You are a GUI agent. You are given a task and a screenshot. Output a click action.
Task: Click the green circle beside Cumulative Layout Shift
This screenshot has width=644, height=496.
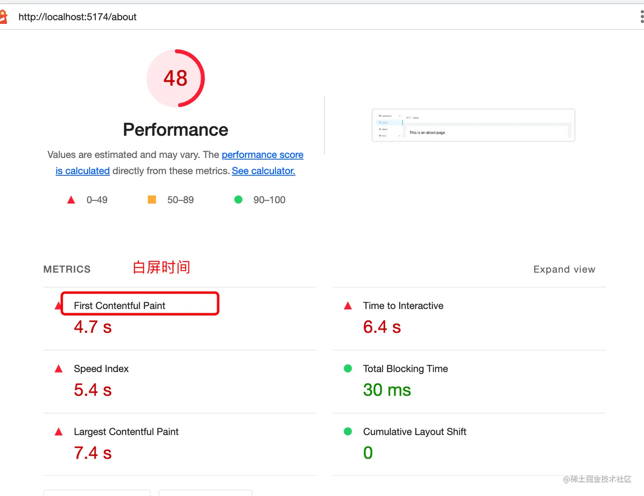(348, 431)
